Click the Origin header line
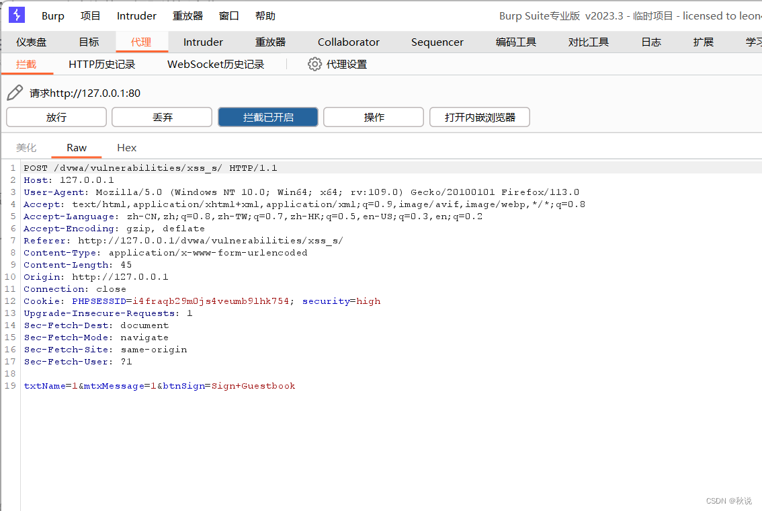Screen dimensions: 762x511 (95, 277)
